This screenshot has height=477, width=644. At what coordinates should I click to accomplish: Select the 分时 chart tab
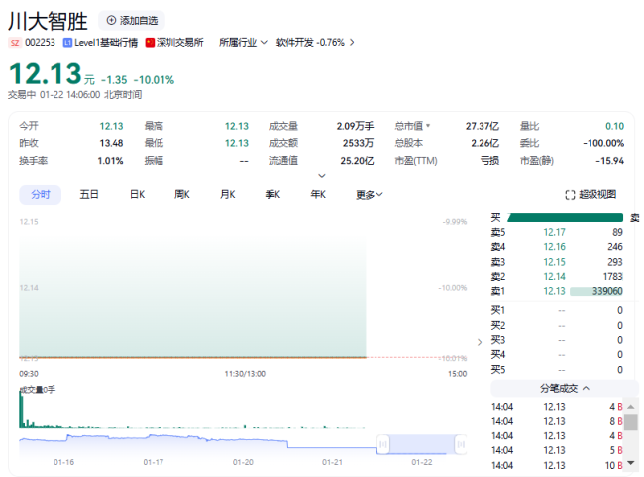(x=41, y=195)
